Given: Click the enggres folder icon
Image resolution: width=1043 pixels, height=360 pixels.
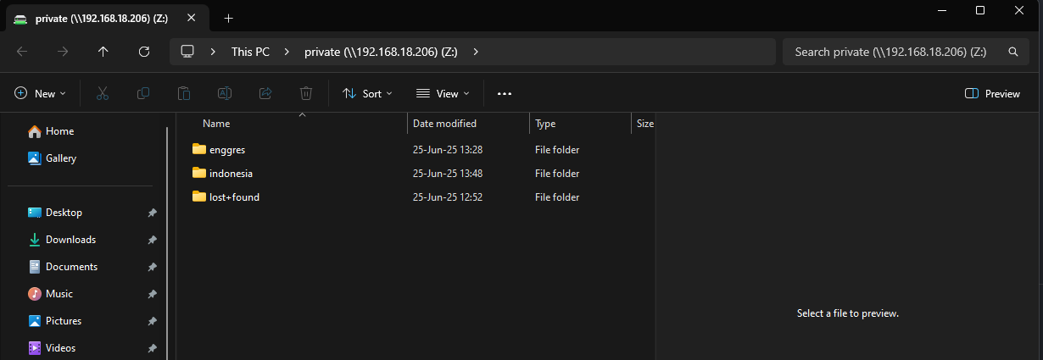Looking at the screenshot, I should point(199,149).
